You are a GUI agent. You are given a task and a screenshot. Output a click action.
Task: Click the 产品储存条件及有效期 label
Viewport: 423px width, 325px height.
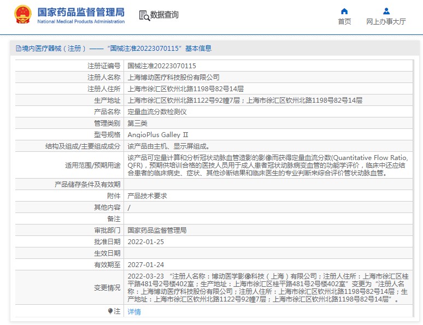87,185
